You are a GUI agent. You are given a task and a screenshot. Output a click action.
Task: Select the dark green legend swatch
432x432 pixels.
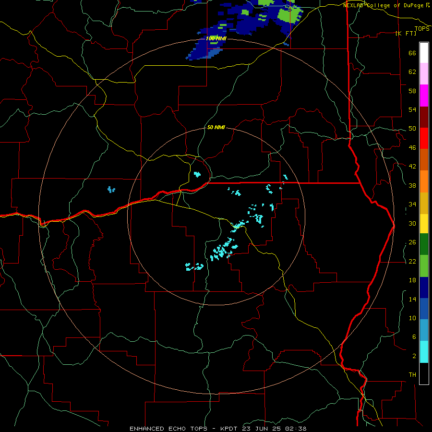(424, 244)
